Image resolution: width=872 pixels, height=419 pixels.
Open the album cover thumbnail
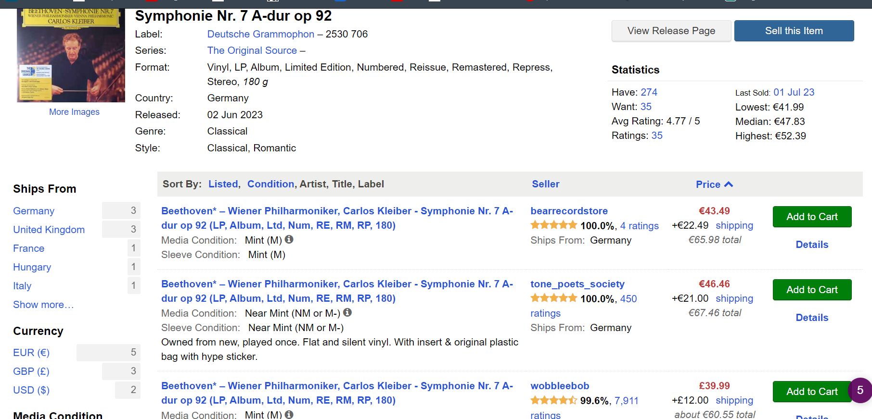point(71,55)
